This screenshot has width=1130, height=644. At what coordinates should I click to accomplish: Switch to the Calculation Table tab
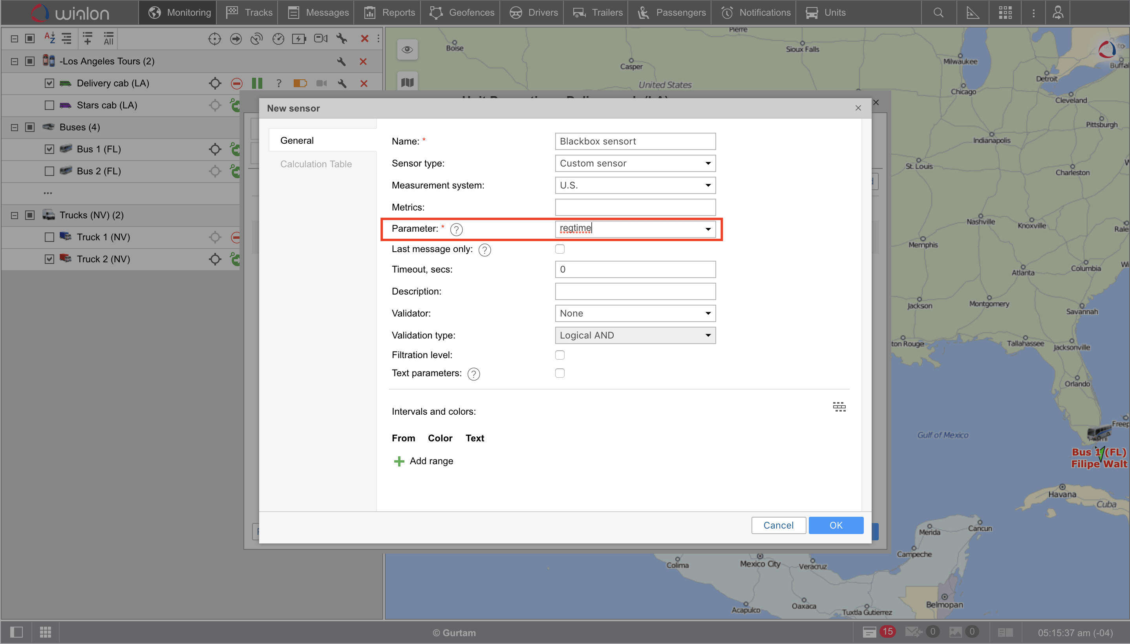click(x=316, y=164)
